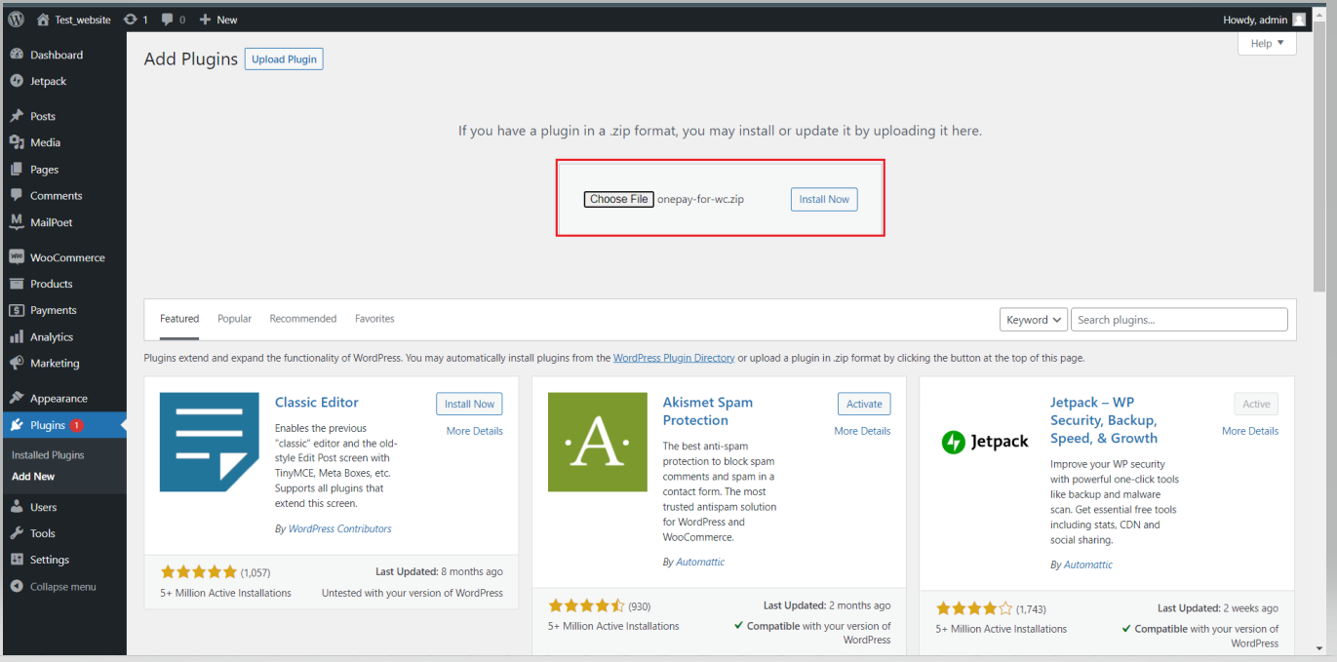The image size is (1337, 662).
Task: Select Add New submenu item
Action: 33,477
